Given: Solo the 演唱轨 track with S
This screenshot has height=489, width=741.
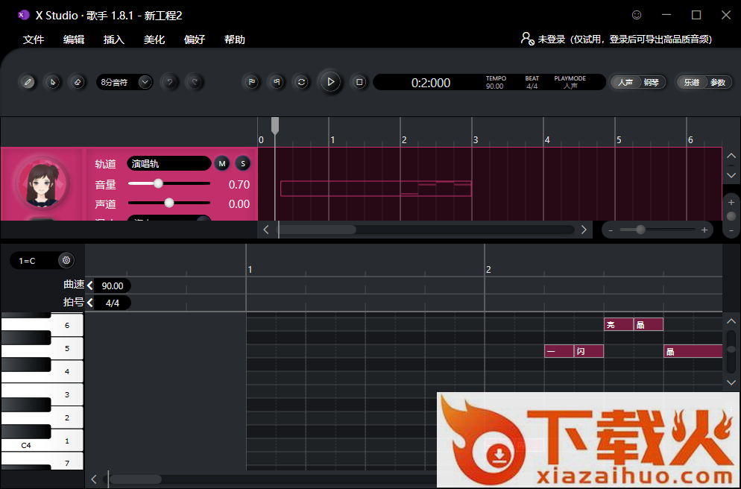Looking at the screenshot, I should pos(243,163).
